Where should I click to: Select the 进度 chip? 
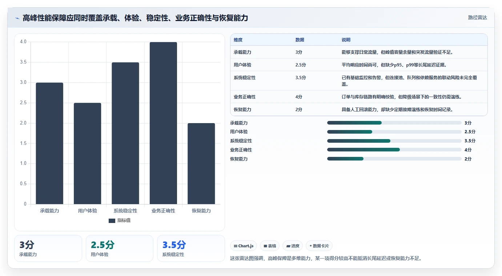pyautogui.click(x=293, y=246)
